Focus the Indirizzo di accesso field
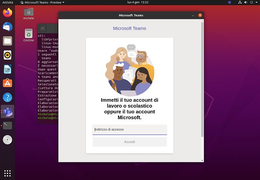The image size is (260, 180). click(x=130, y=130)
